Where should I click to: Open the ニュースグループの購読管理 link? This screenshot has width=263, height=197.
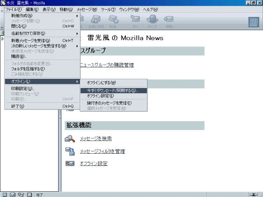coord(107,65)
